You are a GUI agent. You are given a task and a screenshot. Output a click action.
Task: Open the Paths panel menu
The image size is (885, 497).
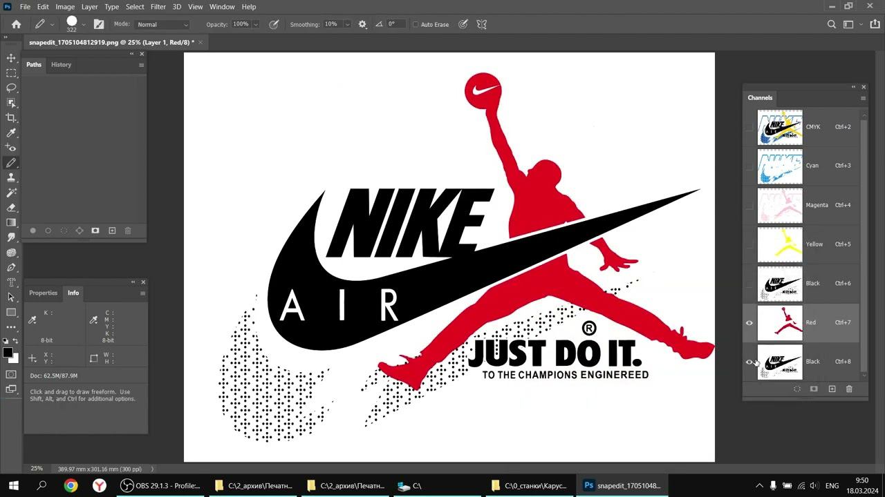pos(141,65)
